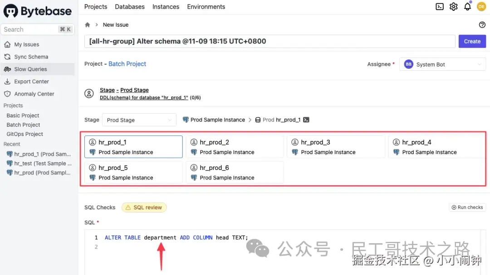Click the New Issue breadcrumb

[116, 24]
